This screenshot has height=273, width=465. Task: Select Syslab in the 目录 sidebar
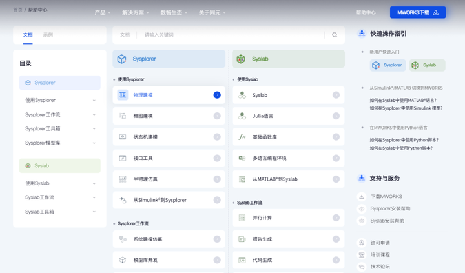point(60,166)
